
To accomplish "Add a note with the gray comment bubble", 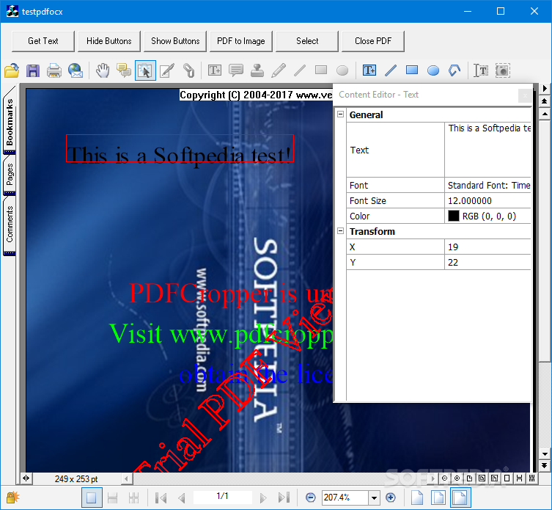I will (236, 70).
